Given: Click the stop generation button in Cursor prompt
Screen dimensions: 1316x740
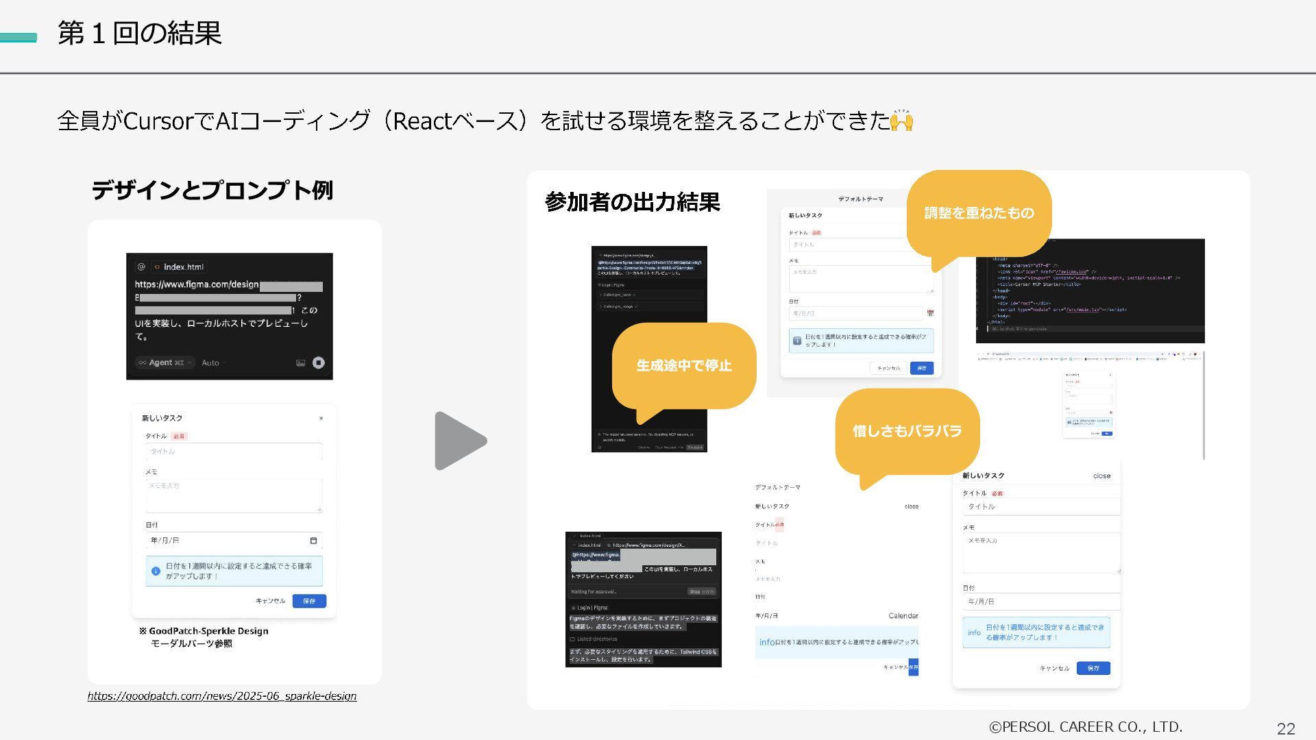Looking at the screenshot, I should (x=319, y=362).
